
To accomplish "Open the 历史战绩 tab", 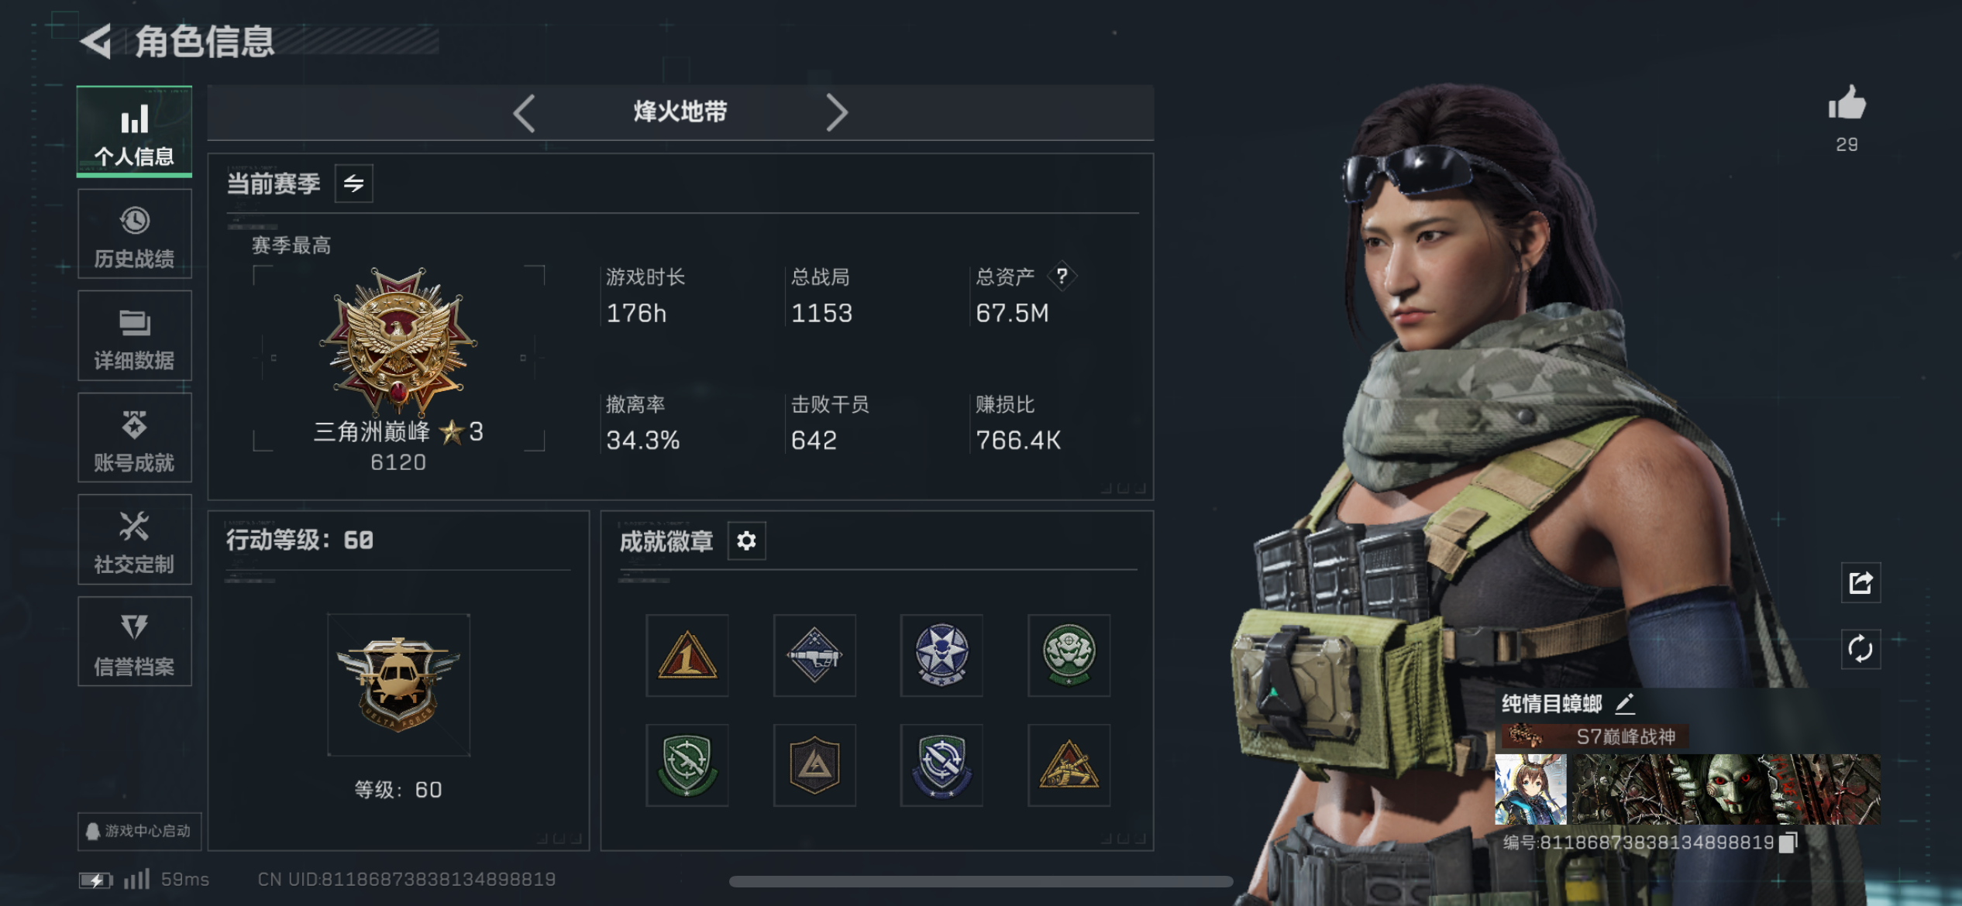I will (x=135, y=235).
